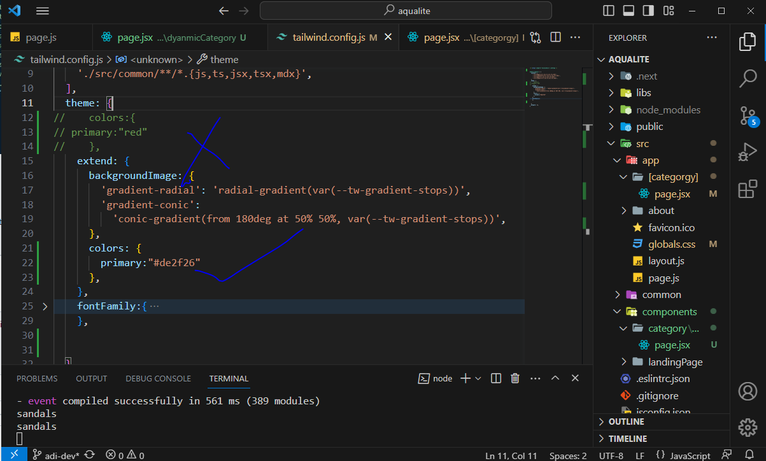Open globals.css in explorer

click(x=671, y=245)
